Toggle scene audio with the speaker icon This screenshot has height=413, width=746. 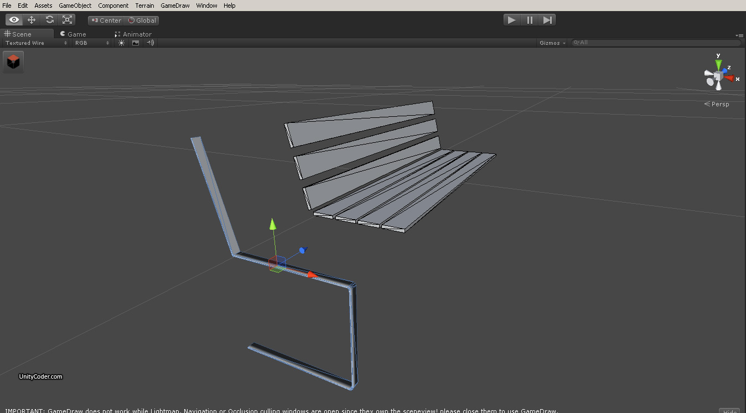(150, 43)
